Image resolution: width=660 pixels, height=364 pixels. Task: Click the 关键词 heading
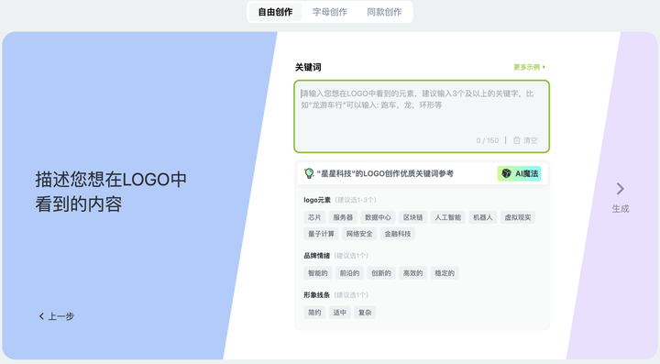[308, 67]
